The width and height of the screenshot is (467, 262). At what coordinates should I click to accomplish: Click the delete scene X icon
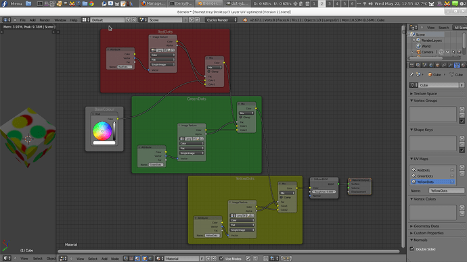(x=197, y=20)
